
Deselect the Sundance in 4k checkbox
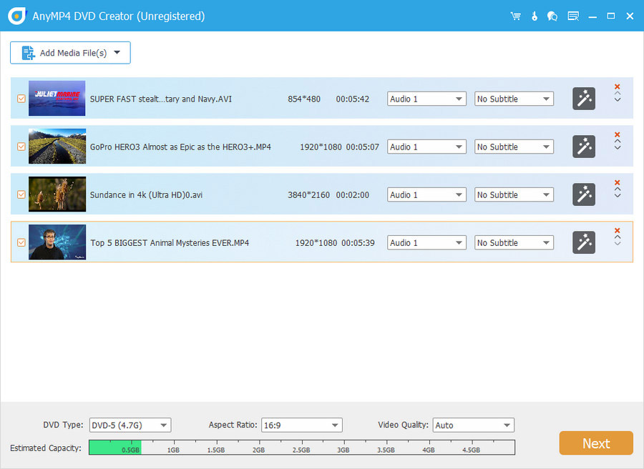(x=21, y=194)
